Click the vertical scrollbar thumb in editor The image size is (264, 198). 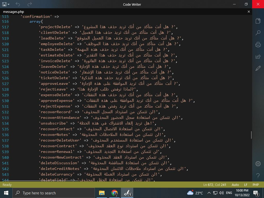(251, 135)
